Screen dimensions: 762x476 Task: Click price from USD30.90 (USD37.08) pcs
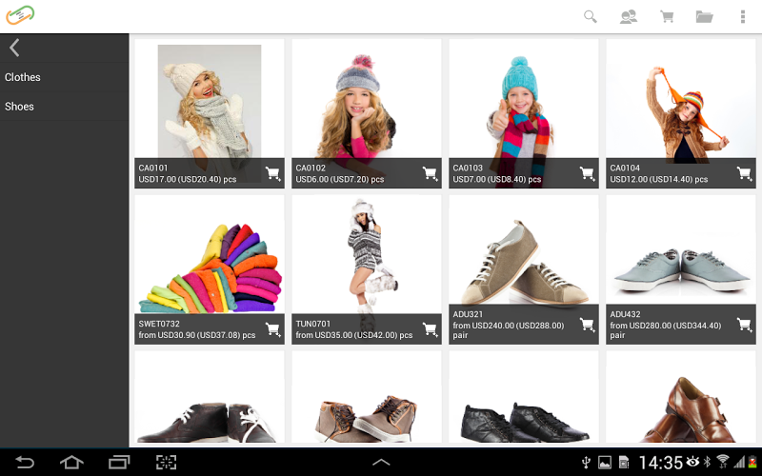coord(197,335)
